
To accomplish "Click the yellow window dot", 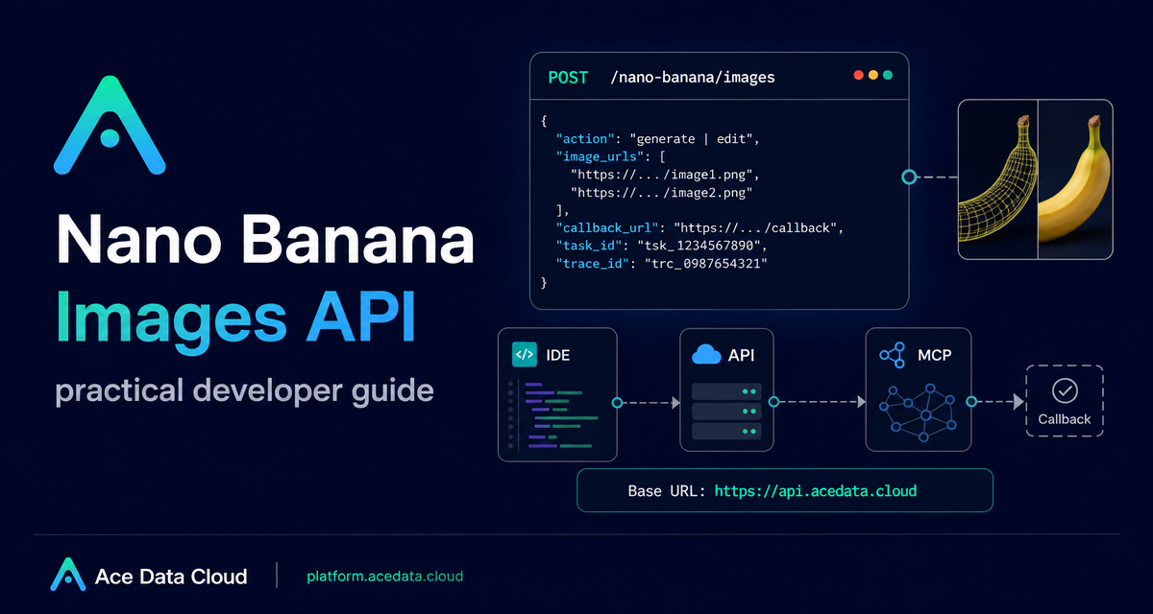I will pos(872,75).
